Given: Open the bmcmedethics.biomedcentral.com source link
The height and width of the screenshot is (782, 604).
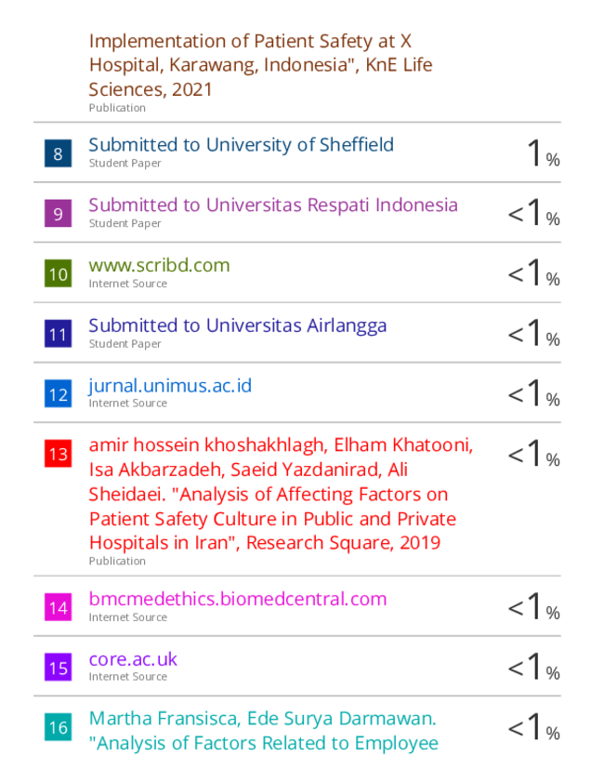Looking at the screenshot, I should pos(237,599).
